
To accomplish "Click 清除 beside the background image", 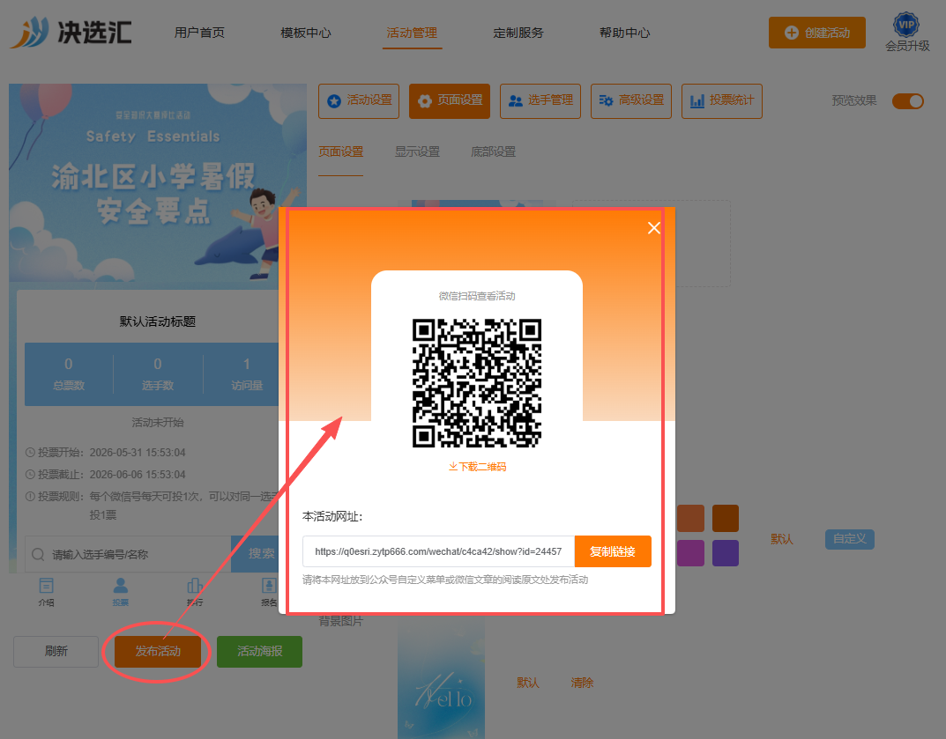I will click(x=582, y=683).
